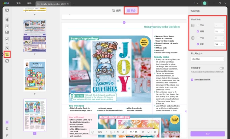Open the default reading direction dropdown

tap(207, 59)
